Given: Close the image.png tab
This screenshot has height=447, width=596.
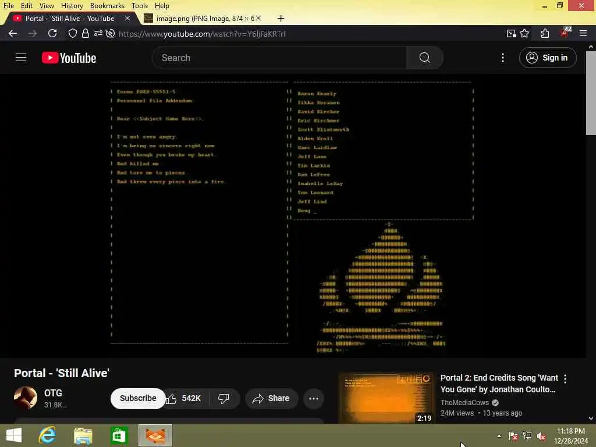Looking at the screenshot, I should coord(258,18).
